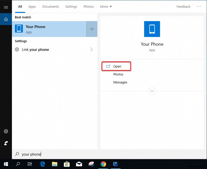Viewport: 207px width, 169px height.
Task: Expand the chevron below Messages
Action: 152,91
